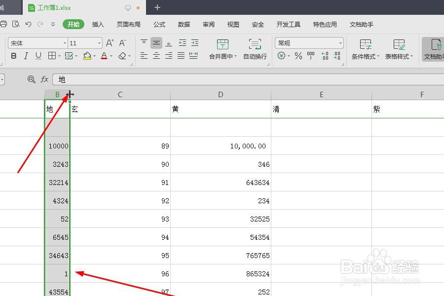The width and height of the screenshot is (444, 296).
Task: Click align left icon
Action: 144,56
